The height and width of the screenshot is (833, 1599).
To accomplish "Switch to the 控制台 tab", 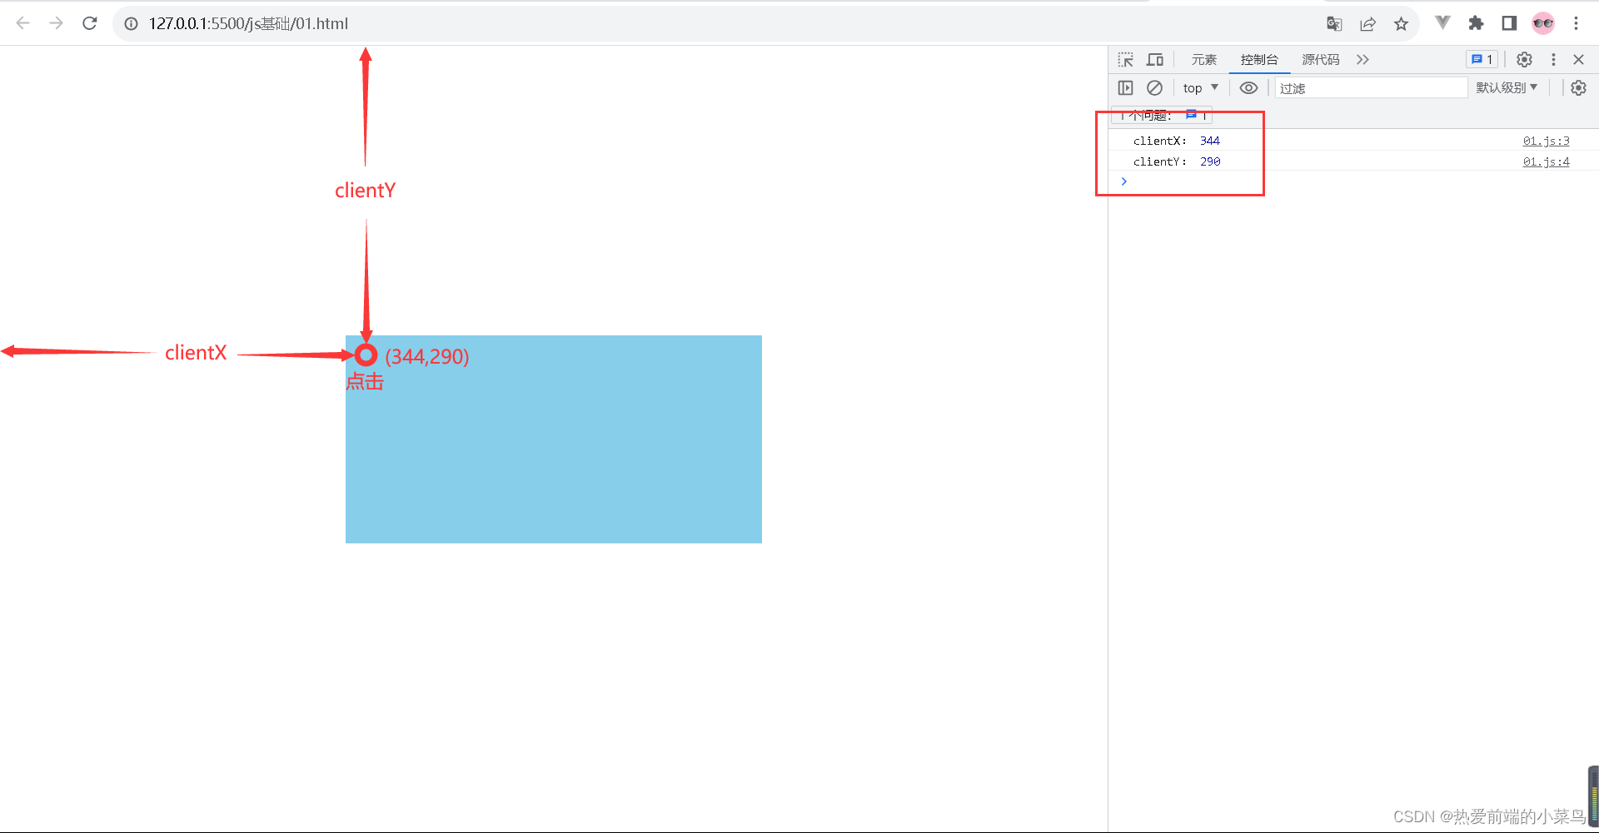I will tap(1259, 60).
